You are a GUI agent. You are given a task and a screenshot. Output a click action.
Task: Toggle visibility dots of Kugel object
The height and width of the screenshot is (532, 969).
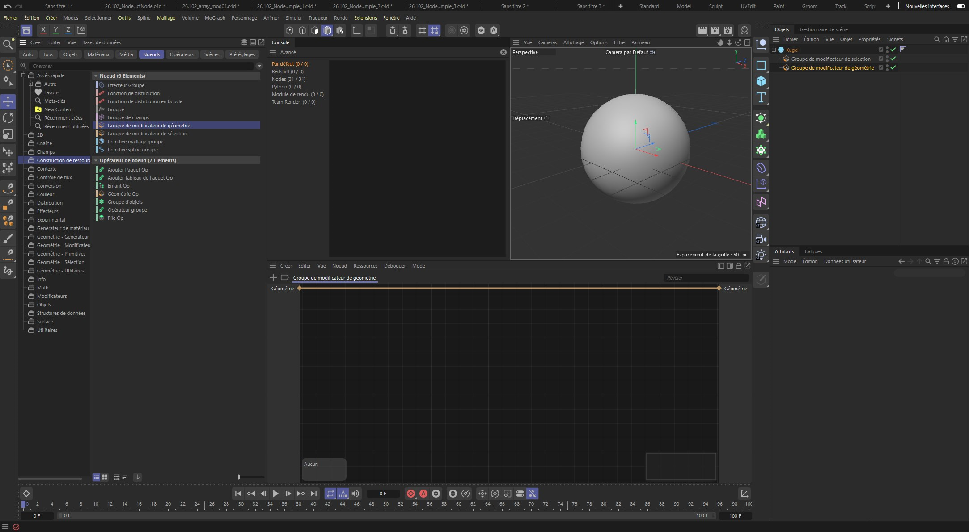887,50
